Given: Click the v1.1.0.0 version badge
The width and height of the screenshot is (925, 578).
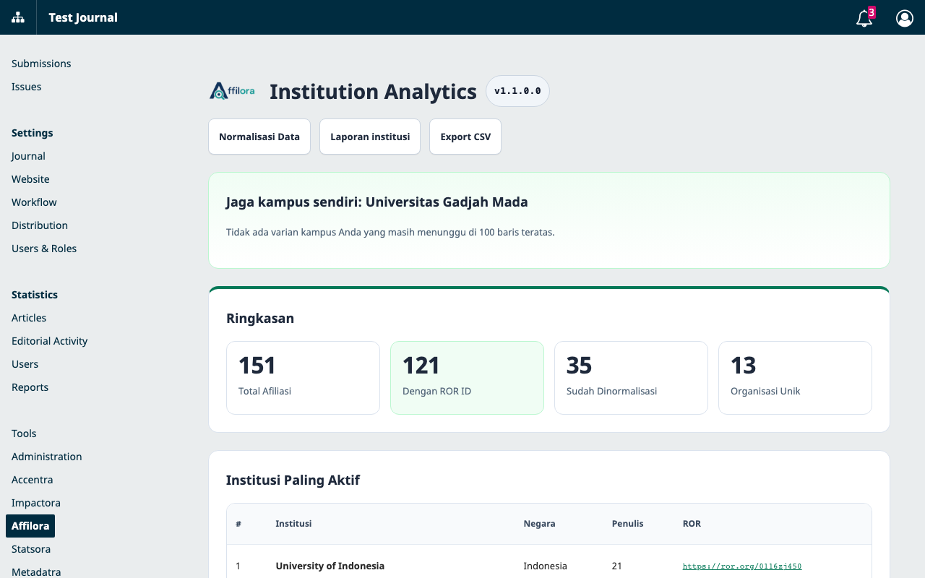Looking at the screenshot, I should [517, 91].
